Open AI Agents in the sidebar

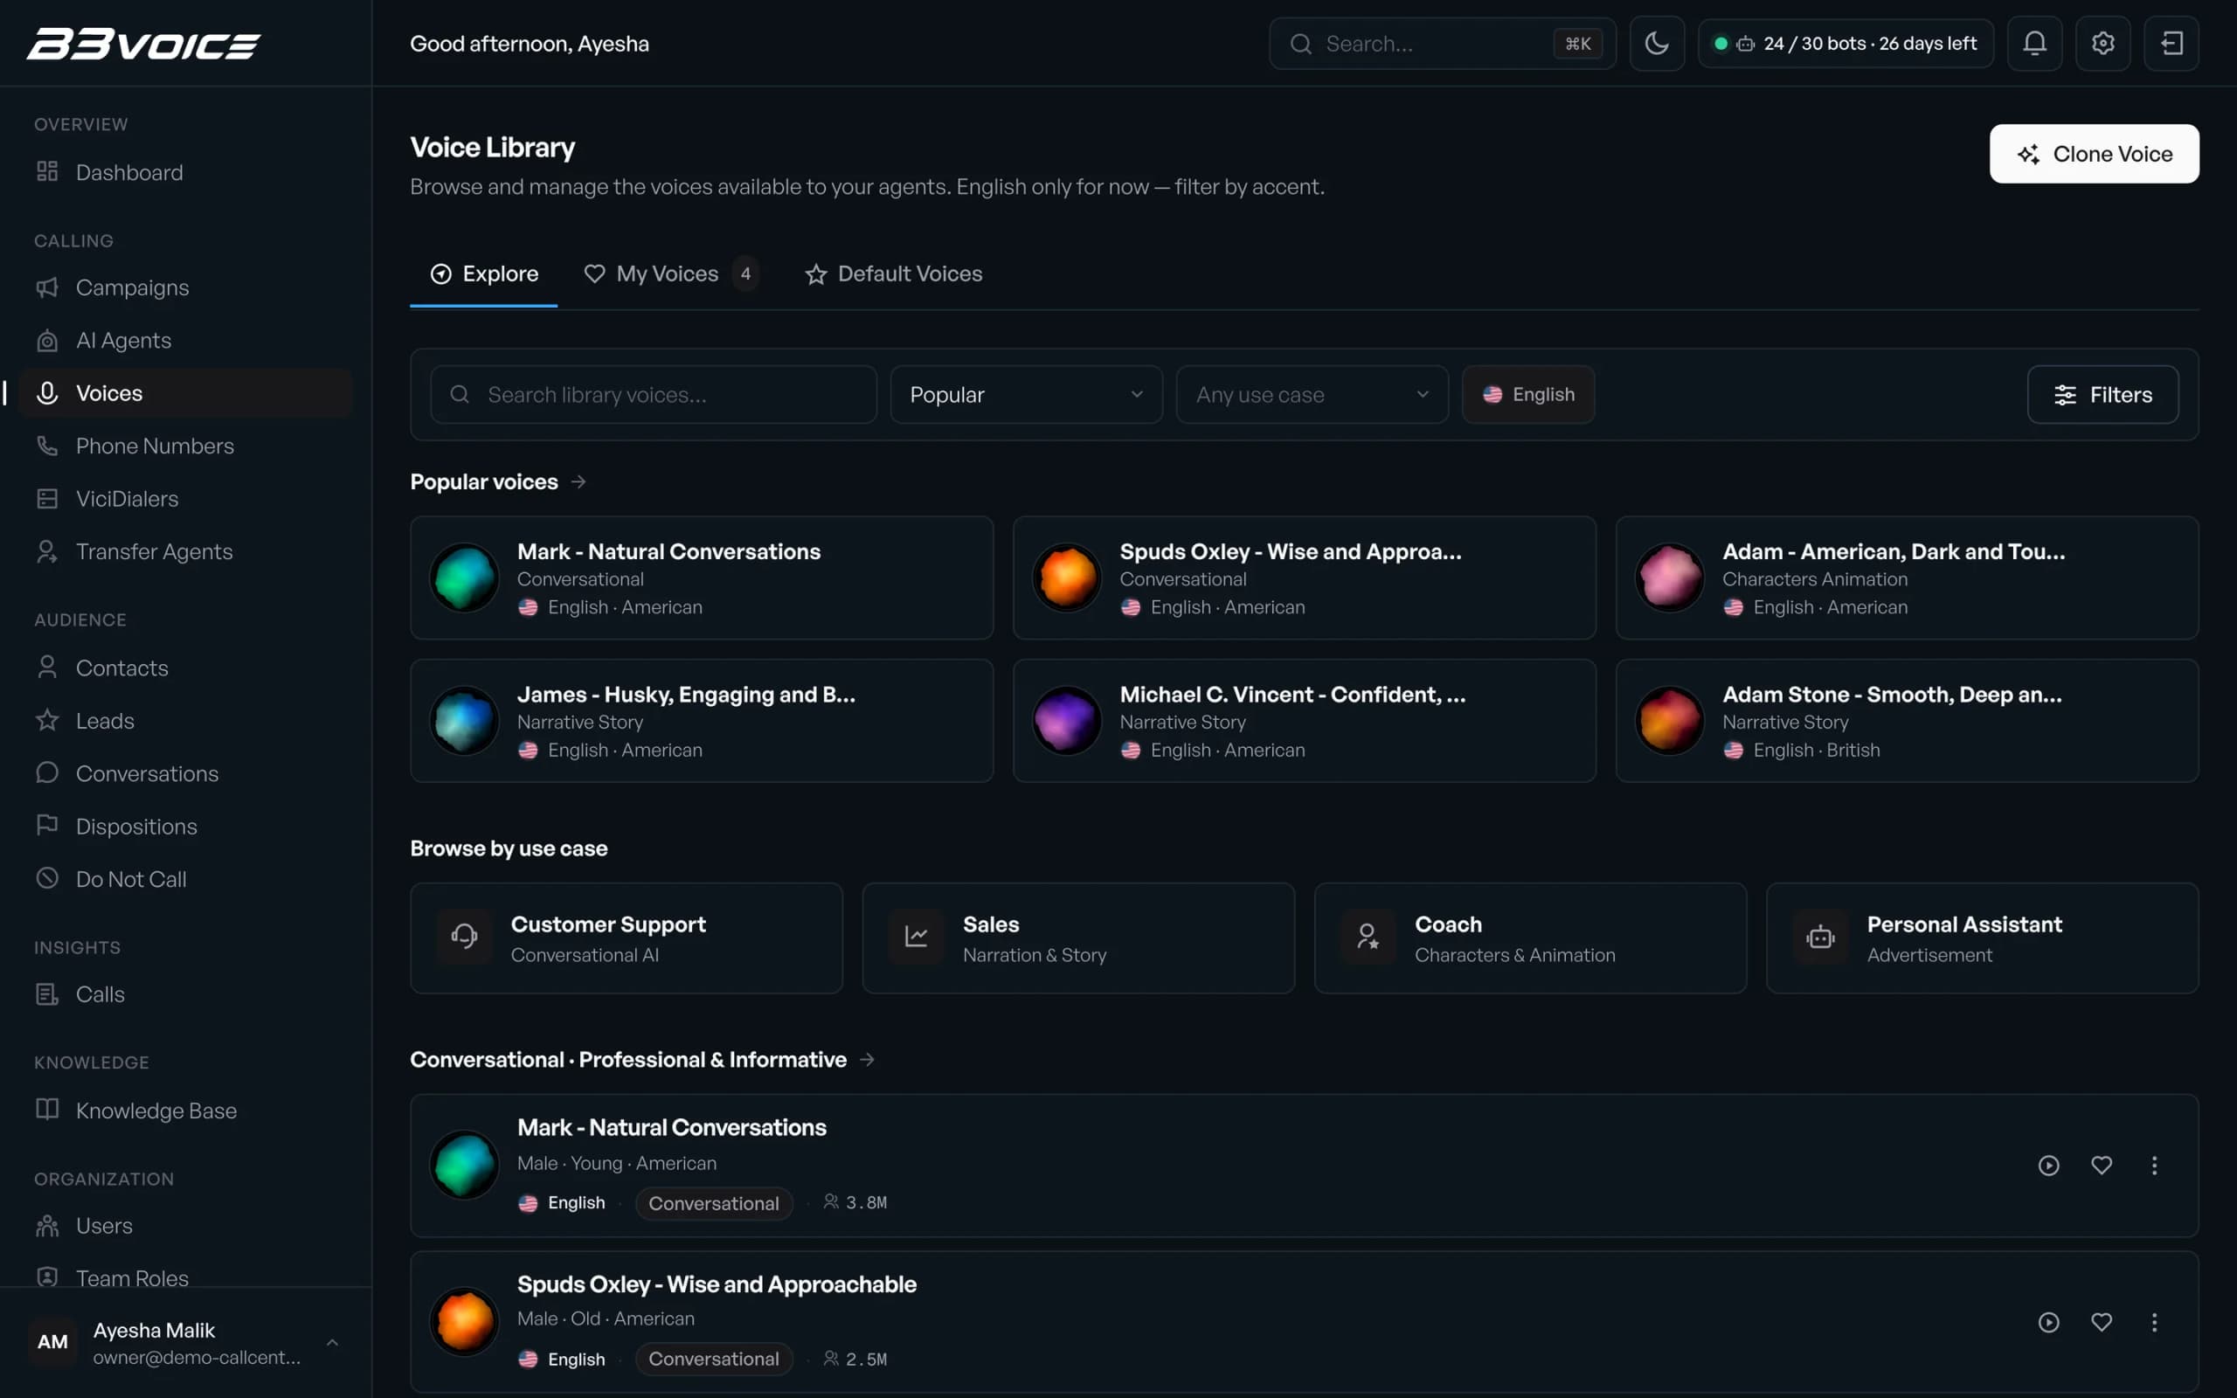pos(186,340)
